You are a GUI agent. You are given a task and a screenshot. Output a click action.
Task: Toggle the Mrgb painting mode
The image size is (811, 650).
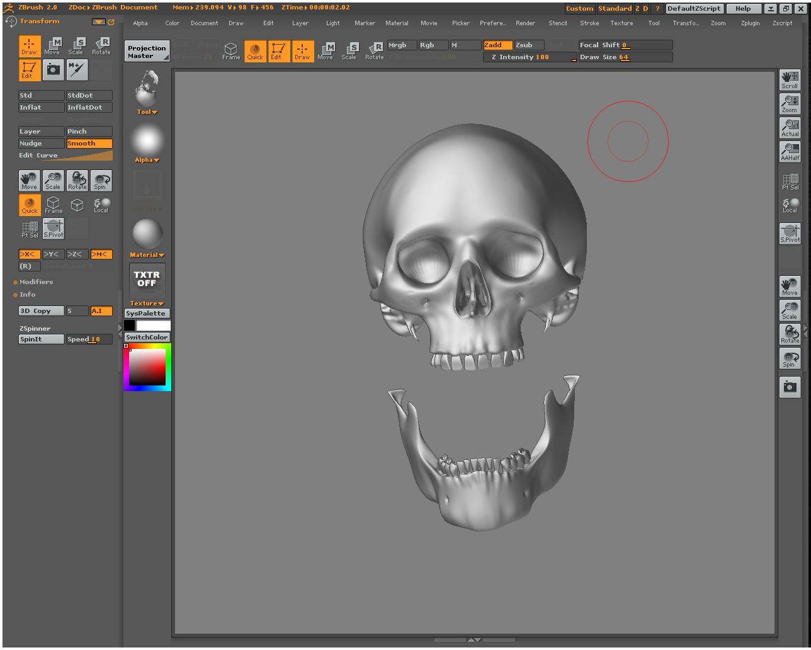[401, 45]
